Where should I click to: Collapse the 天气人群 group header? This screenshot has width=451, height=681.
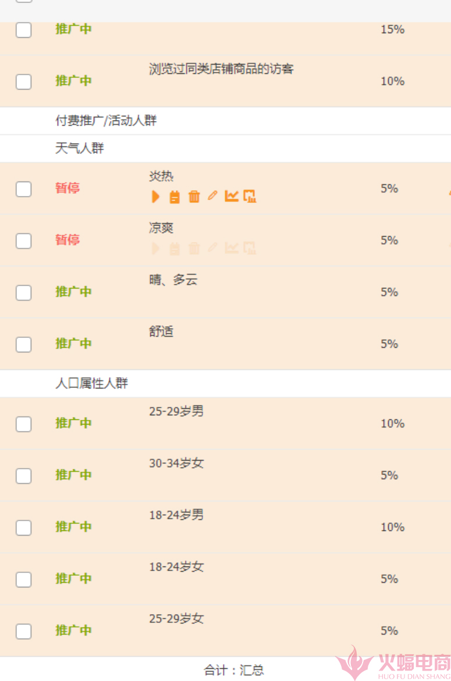[80, 148]
